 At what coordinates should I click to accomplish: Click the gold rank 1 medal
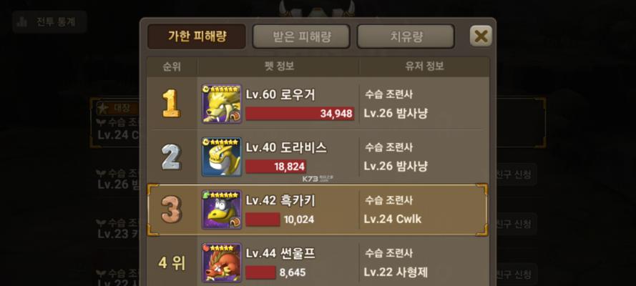[x=171, y=103]
